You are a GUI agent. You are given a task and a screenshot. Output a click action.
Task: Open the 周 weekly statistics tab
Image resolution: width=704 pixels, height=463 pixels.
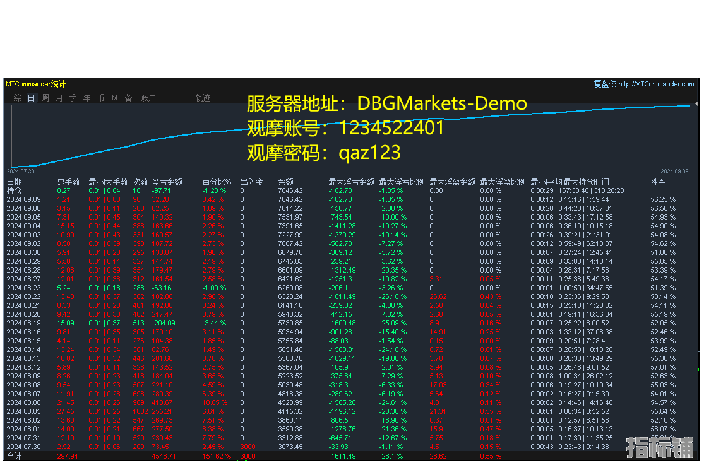click(x=45, y=98)
